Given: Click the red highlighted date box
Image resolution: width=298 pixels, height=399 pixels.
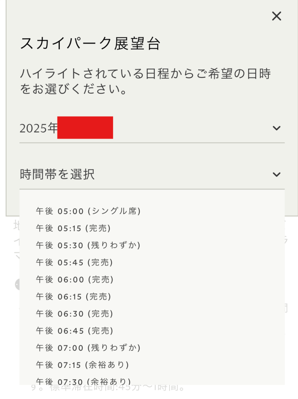Looking at the screenshot, I should (x=85, y=127).
